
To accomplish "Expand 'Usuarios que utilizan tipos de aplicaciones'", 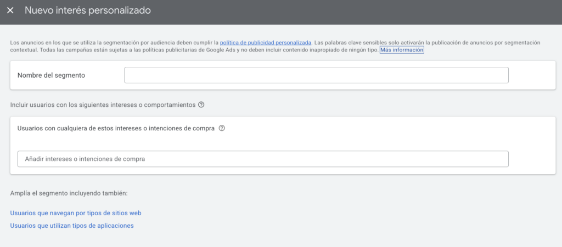I will point(72,225).
